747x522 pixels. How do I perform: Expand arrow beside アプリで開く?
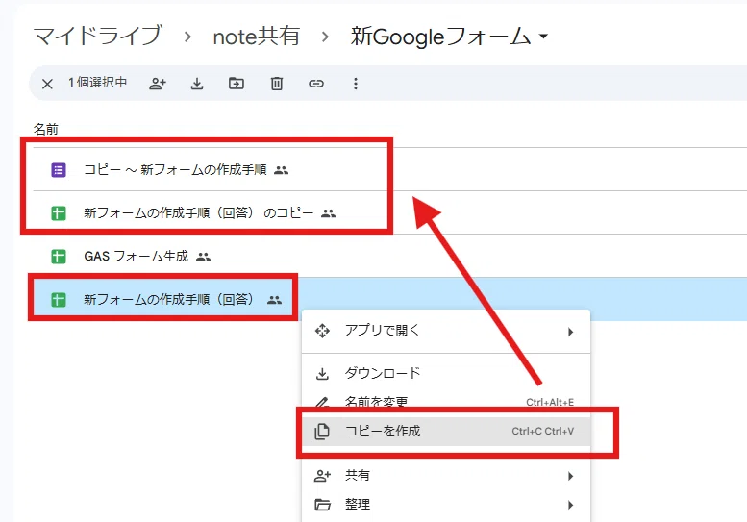570,332
